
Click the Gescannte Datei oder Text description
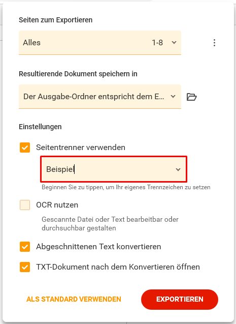[110, 224]
